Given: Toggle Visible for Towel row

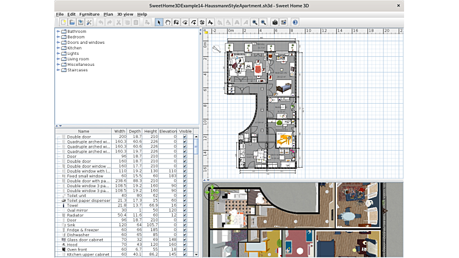Looking at the screenshot, I should [185, 206].
